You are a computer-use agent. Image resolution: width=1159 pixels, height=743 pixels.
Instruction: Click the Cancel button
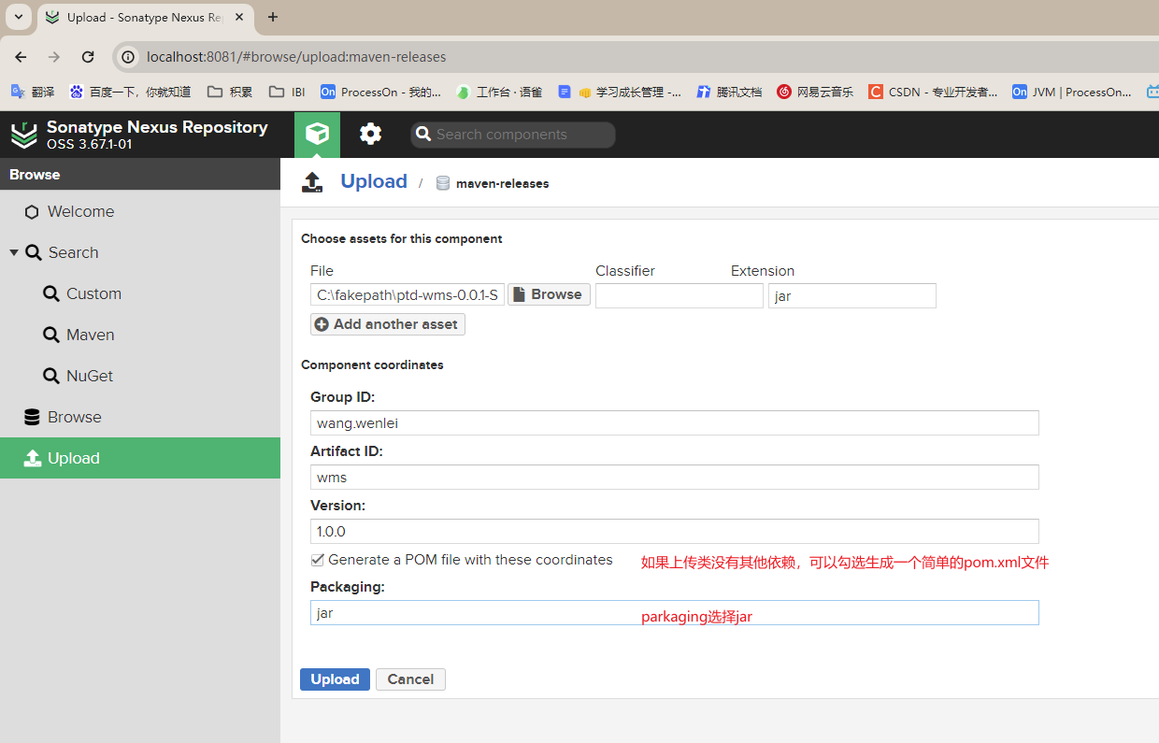[410, 679]
